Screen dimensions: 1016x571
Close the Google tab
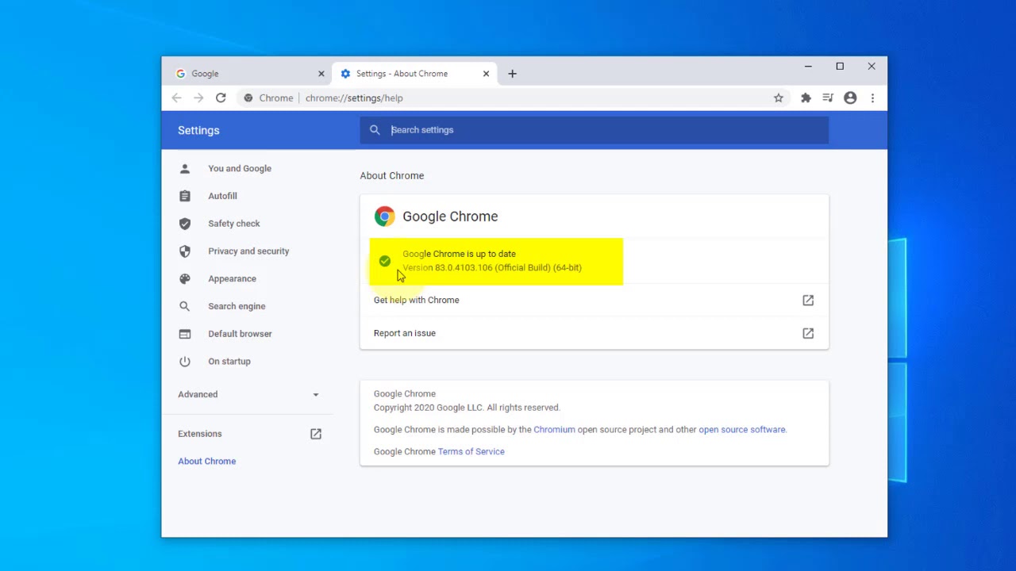321,74
